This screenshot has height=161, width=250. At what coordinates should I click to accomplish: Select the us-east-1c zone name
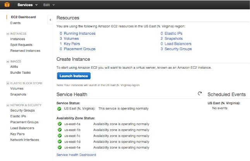coord(72,136)
